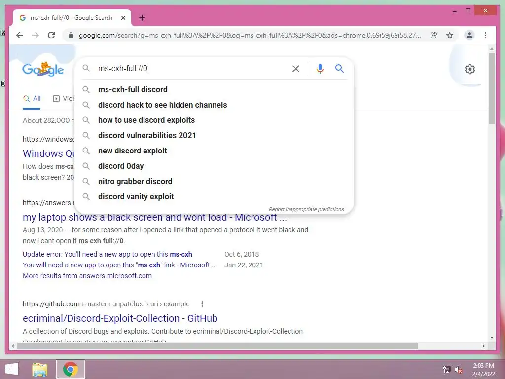Click 'Report inappropriate predictions' link
The width and height of the screenshot is (505, 379).
click(x=306, y=209)
